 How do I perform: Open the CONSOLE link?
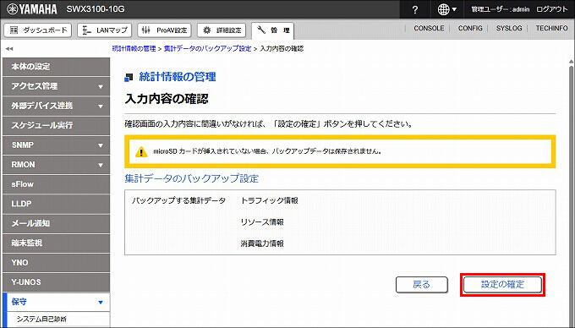429,28
